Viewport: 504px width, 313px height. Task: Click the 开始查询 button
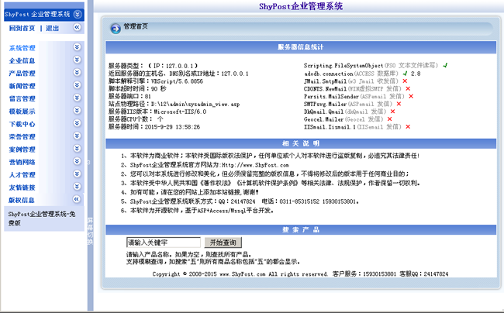(223, 242)
